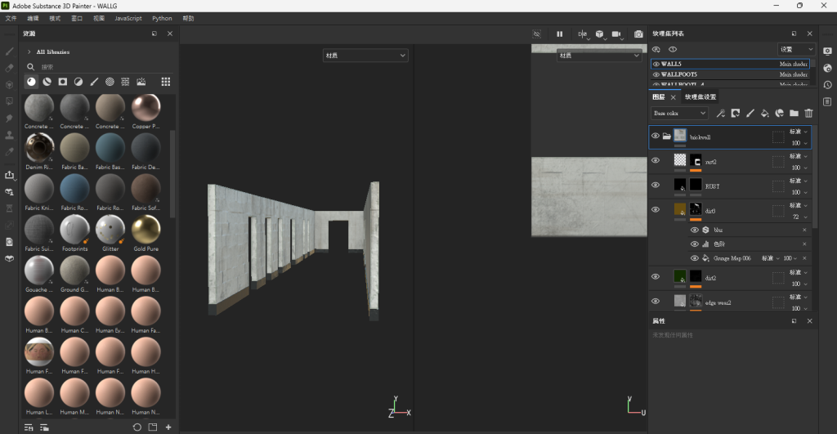Open the 3D viewport material mode dropdown
837x434 pixels.
coord(365,56)
